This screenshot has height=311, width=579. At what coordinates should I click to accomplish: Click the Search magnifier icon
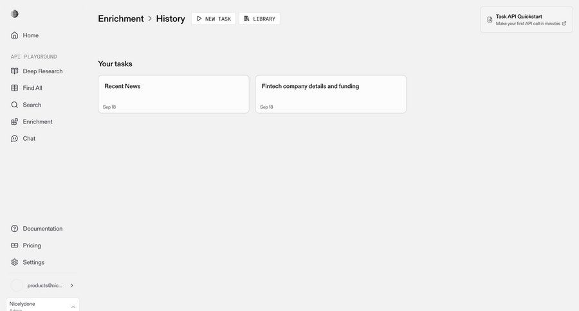15,105
